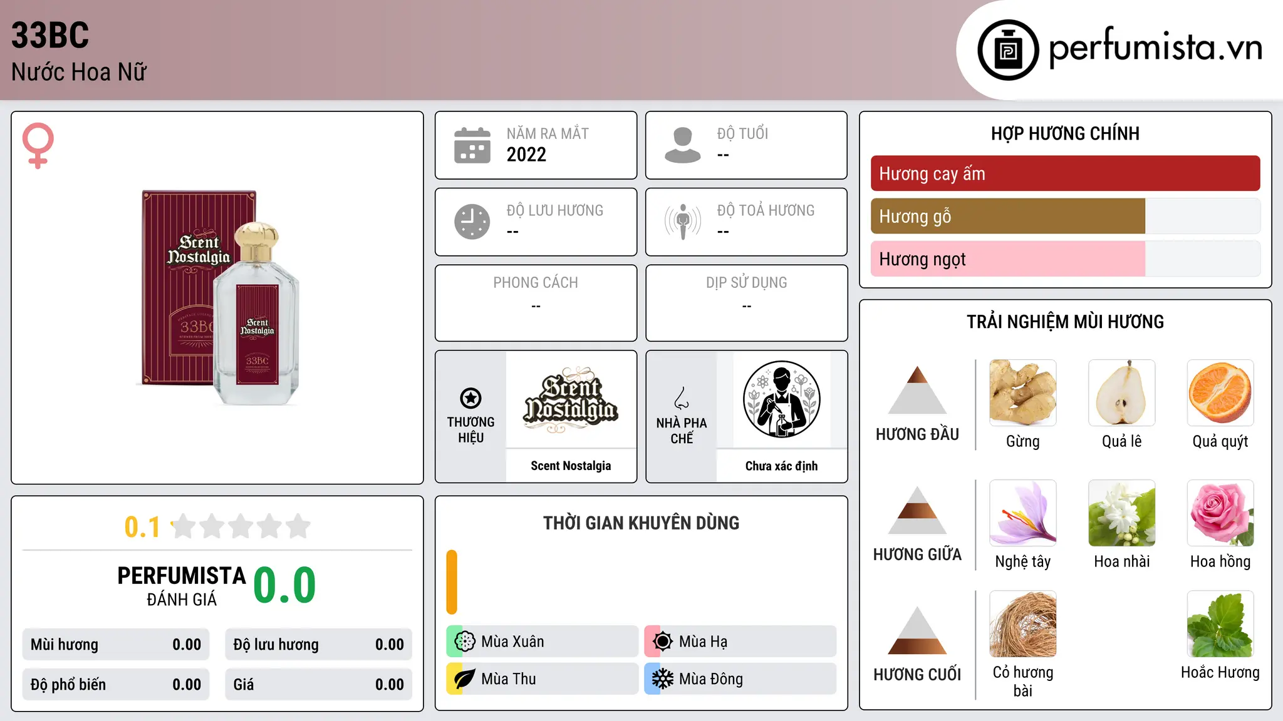This screenshot has width=1283, height=721.
Task: Click the Độ phổ biến 0.00 score row
Action: [116, 685]
